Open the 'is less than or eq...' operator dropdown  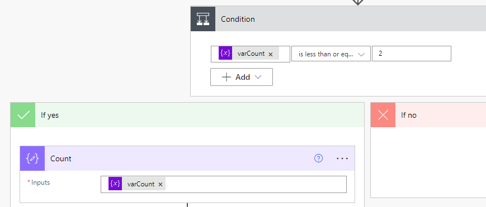(x=331, y=54)
